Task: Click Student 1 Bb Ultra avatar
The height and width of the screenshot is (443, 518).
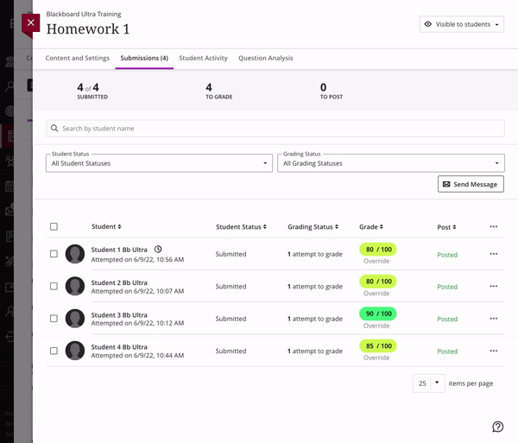Action: pos(75,254)
